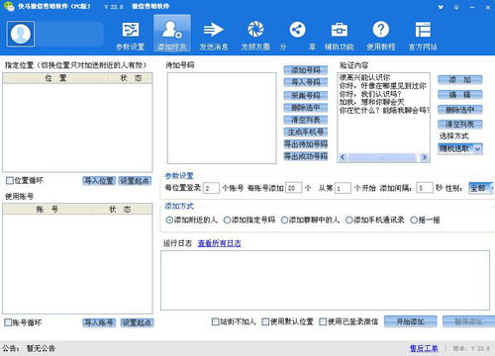495x356 pixels.
Task: Click 暂停添加 button
Action: click(x=469, y=321)
